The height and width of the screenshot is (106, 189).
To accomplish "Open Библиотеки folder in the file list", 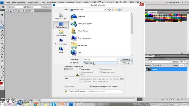I will click(79, 45).
